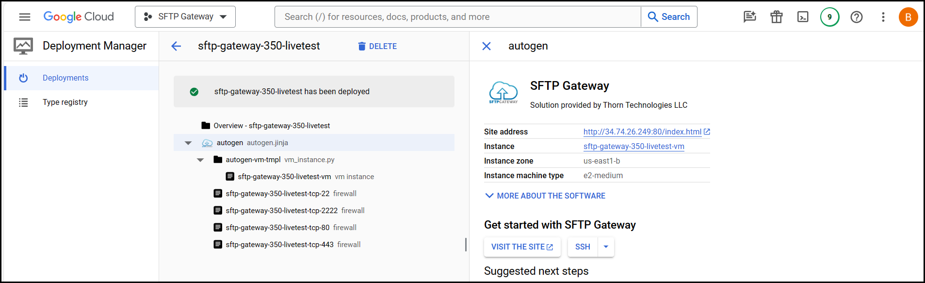
Task: Open the free trial gift icon
Action: [x=777, y=17]
